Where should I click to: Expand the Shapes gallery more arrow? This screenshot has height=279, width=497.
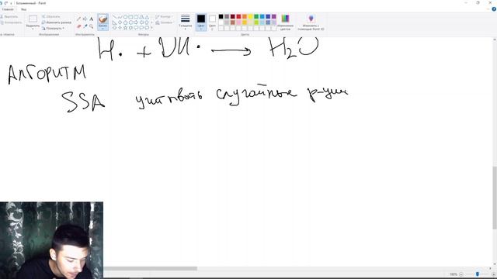click(152, 28)
